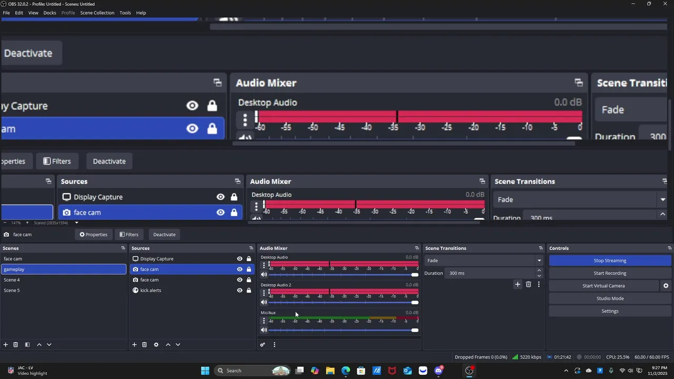Open Discord from the taskbar
The width and height of the screenshot is (674, 379).
[x=439, y=371]
